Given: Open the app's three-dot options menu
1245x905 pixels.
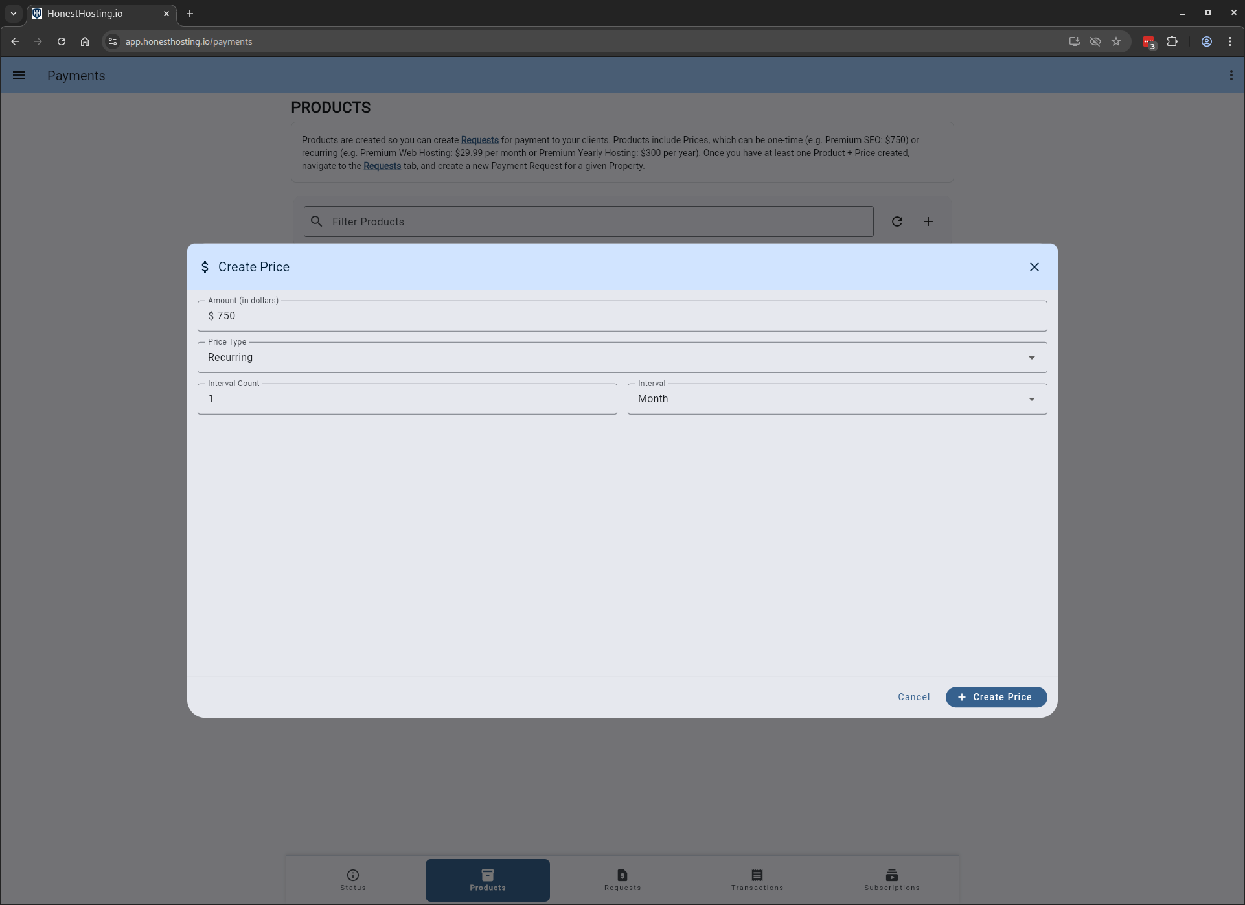Looking at the screenshot, I should 1231,76.
